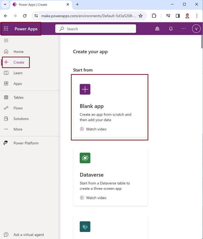Open the app launcher waffle icon
203x239 pixels.
click(6, 28)
